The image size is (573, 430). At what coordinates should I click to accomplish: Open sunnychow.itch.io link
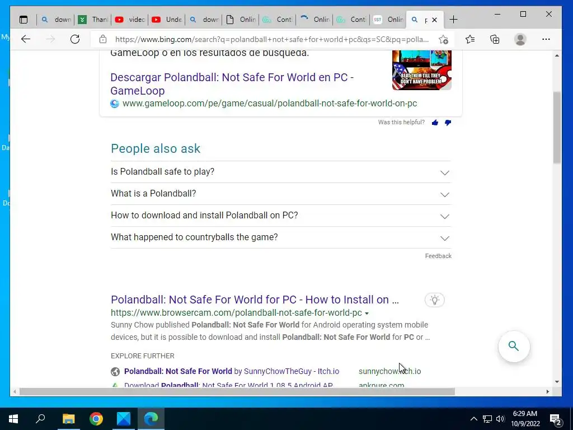(x=389, y=372)
